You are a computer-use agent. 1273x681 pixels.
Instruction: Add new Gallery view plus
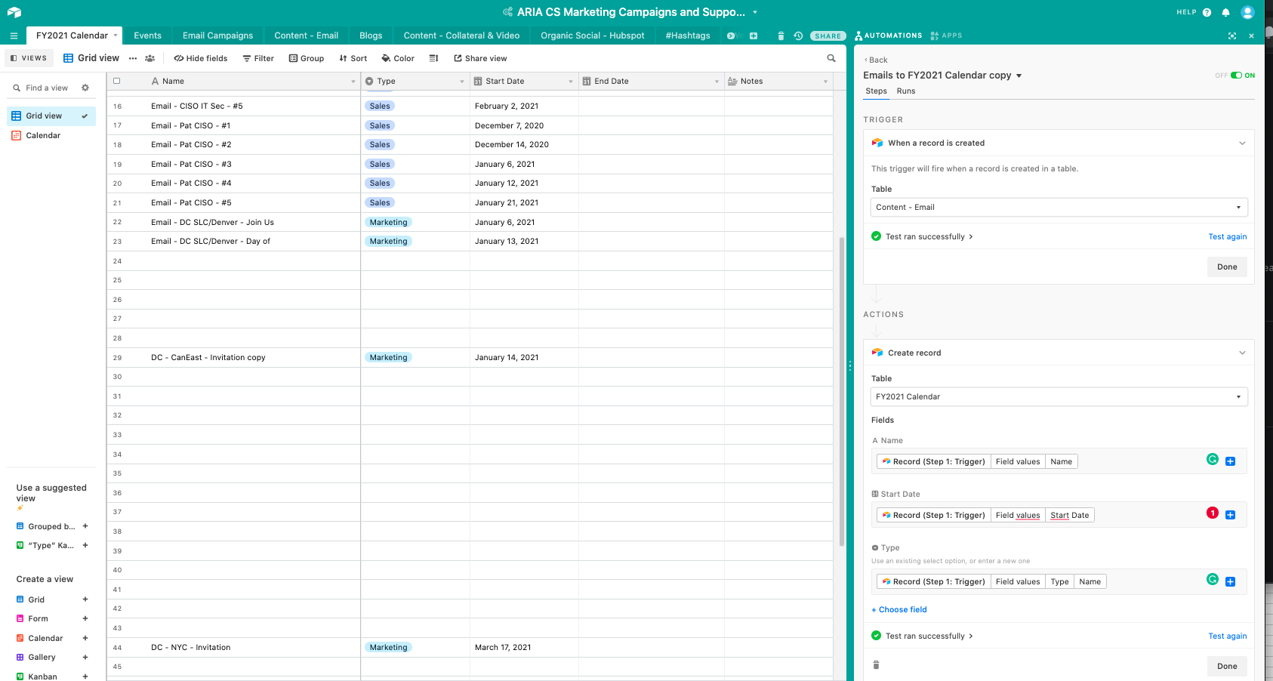[x=85, y=657]
